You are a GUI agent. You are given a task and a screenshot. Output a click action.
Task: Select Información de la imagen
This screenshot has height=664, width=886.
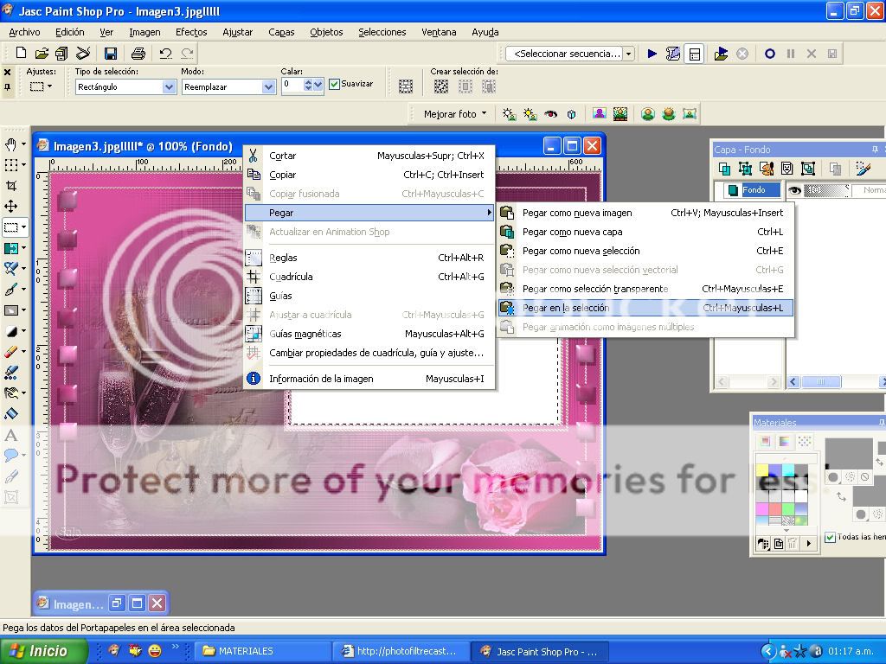click(x=369, y=379)
